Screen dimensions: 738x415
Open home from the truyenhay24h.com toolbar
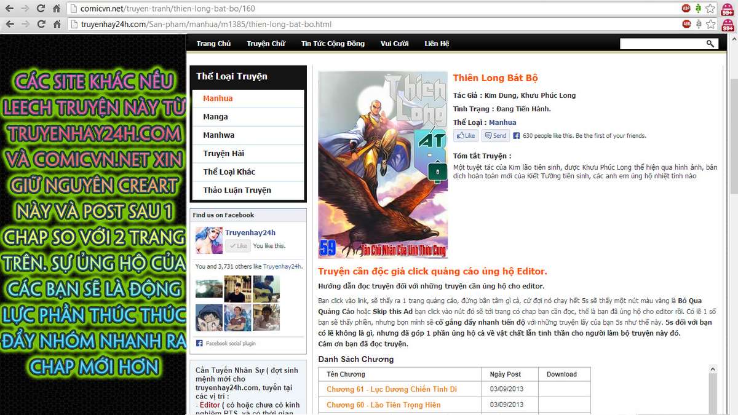point(57,25)
